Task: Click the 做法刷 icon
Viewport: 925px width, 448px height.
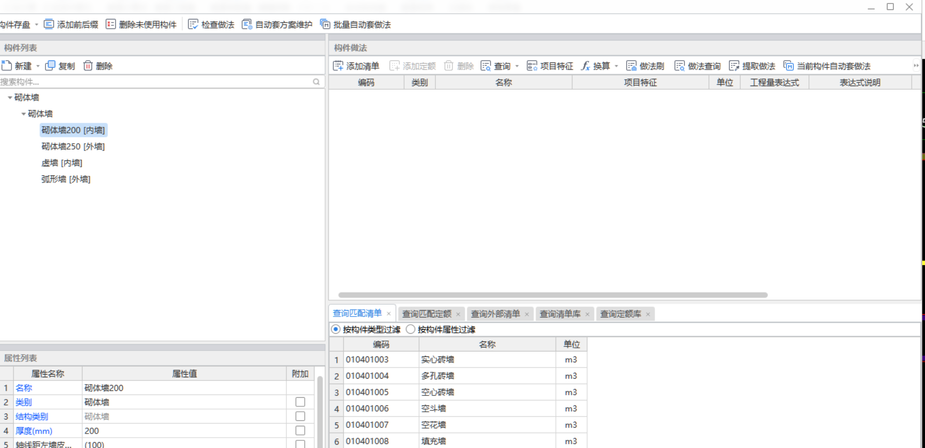Action: pyautogui.click(x=631, y=66)
